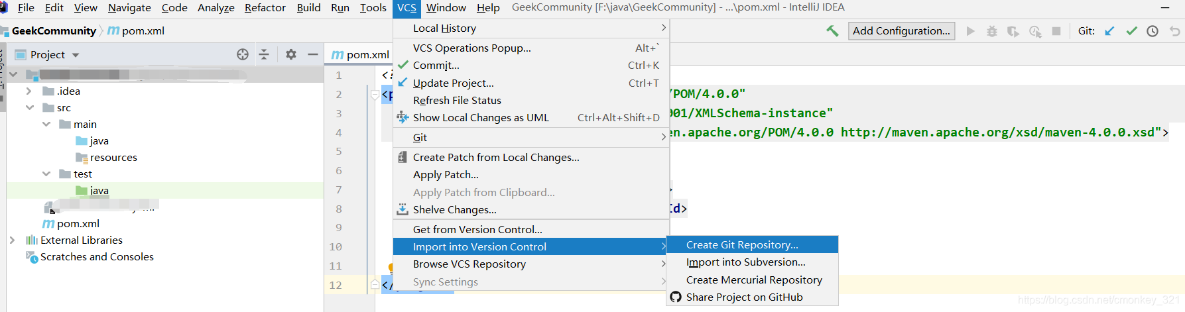Image resolution: width=1185 pixels, height=312 pixels.
Task: Click Locate/Select Opened File target icon
Action: tap(243, 54)
